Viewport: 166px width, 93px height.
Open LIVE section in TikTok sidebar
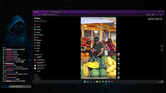36,37
